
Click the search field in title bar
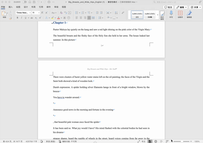[x=175, y=2]
